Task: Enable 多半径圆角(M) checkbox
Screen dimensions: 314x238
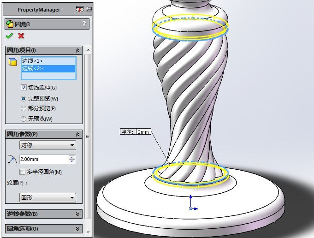Action: 22,172
